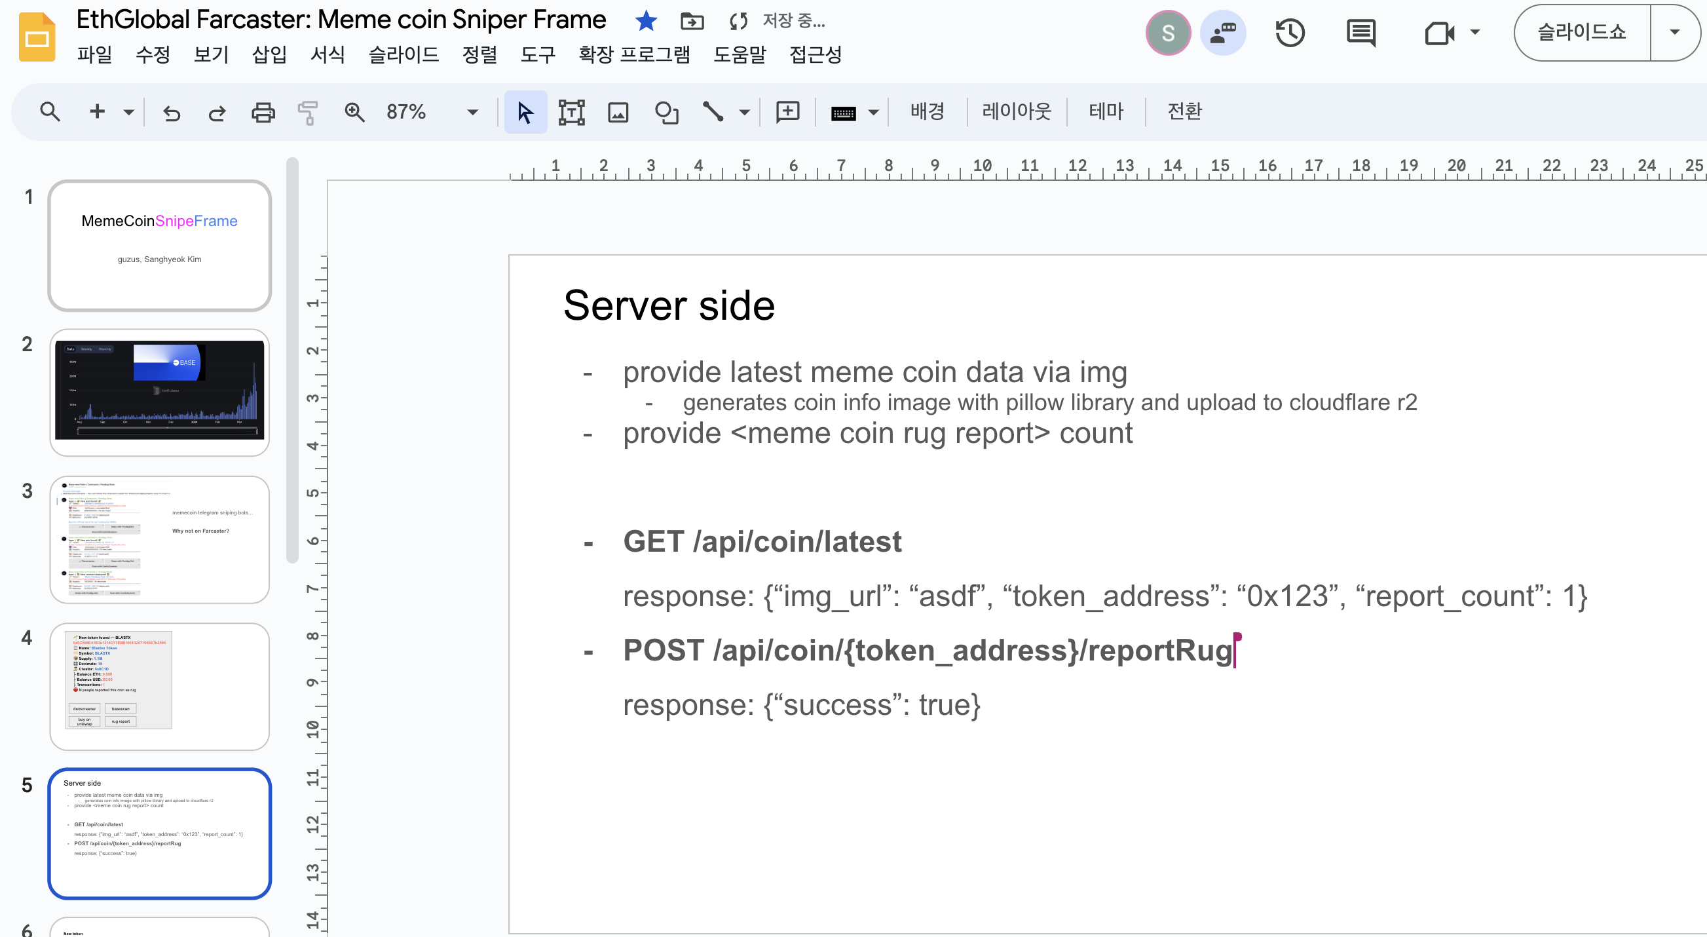1707x937 pixels.
Task: Open the 확장 프로그램 menu
Action: coord(635,54)
